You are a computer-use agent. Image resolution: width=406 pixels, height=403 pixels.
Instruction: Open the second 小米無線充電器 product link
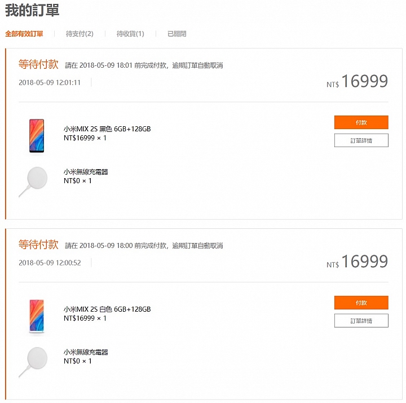point(86,352)
